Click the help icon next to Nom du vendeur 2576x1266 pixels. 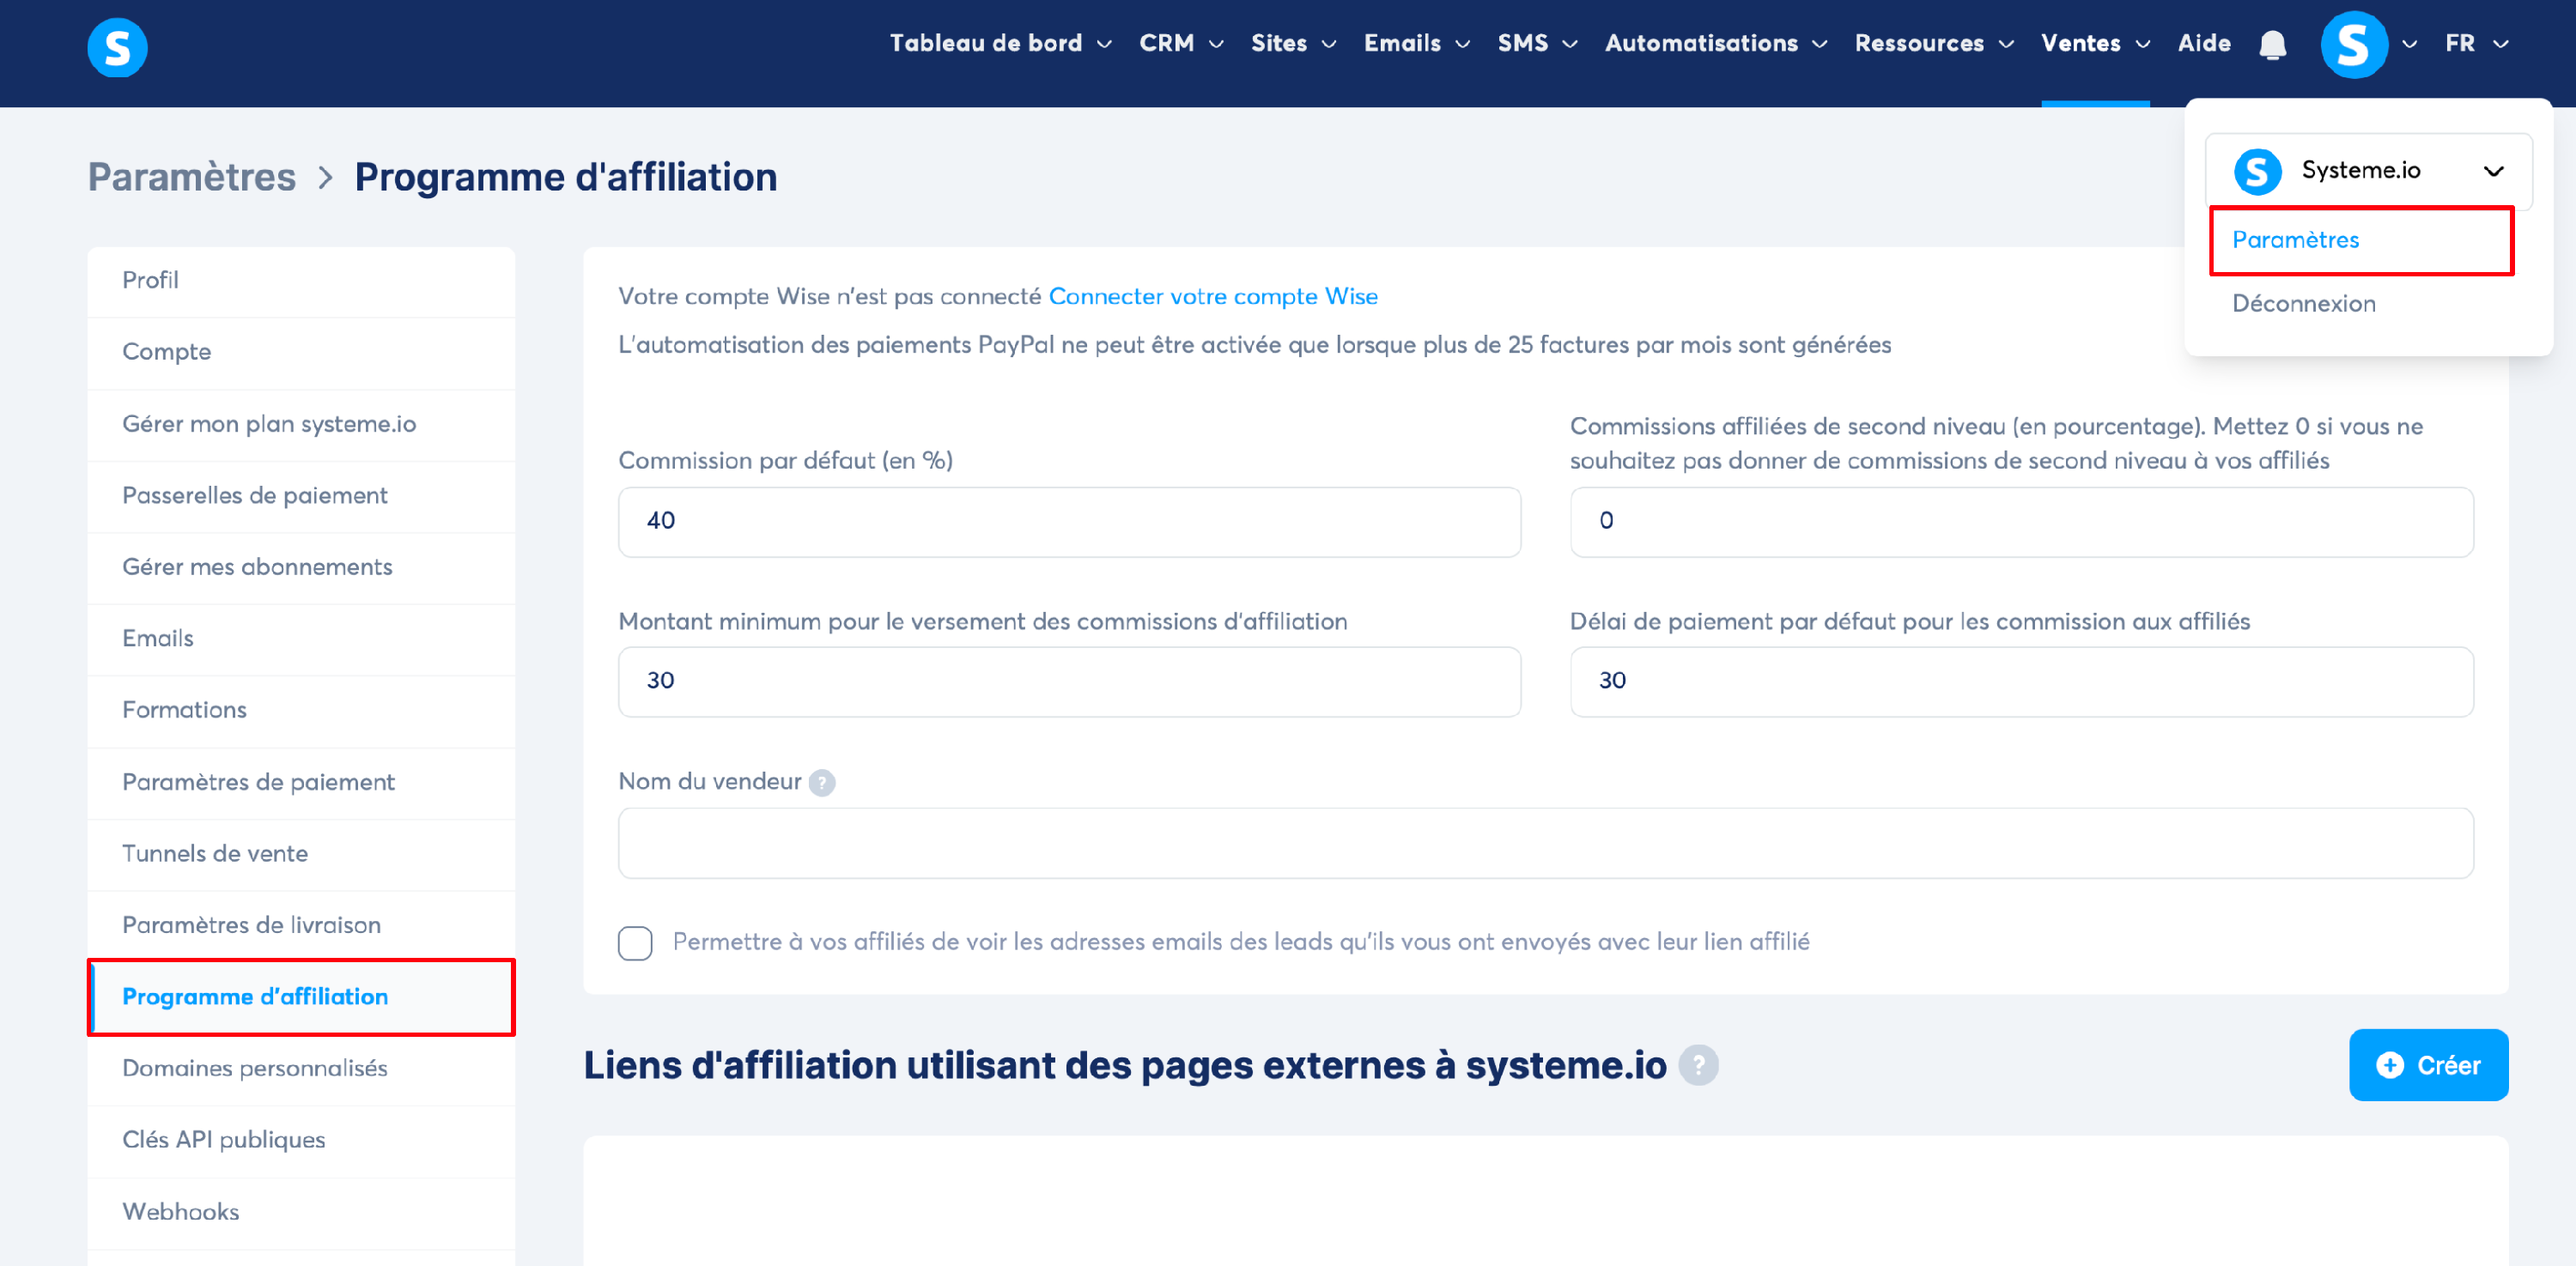(x=822, y=783)
